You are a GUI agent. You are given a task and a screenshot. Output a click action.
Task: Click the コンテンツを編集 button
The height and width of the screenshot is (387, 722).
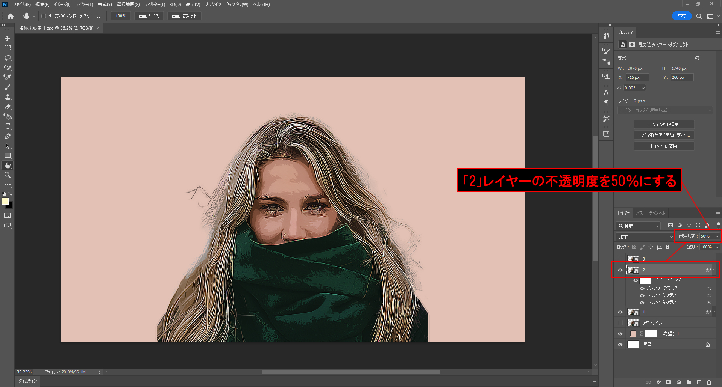pos(664,125)
